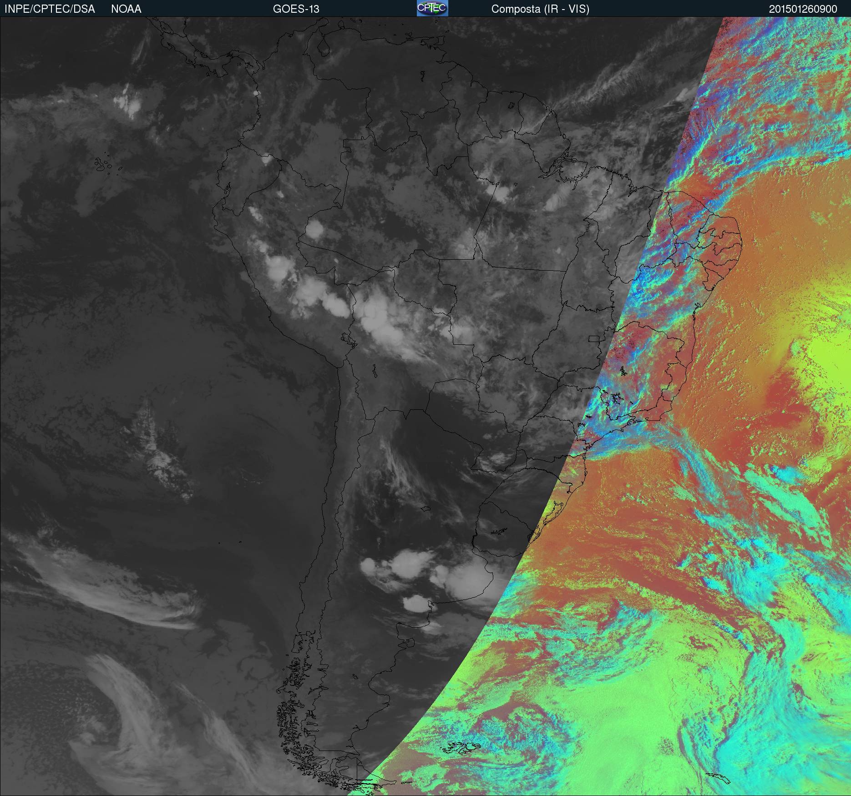
Task: Click the CPTEC logo in the header
Action: coord(432,9)
